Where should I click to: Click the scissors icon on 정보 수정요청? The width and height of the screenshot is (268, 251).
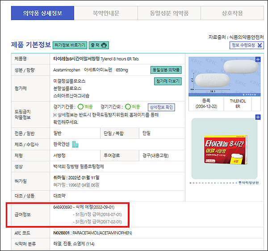point(260,45)
